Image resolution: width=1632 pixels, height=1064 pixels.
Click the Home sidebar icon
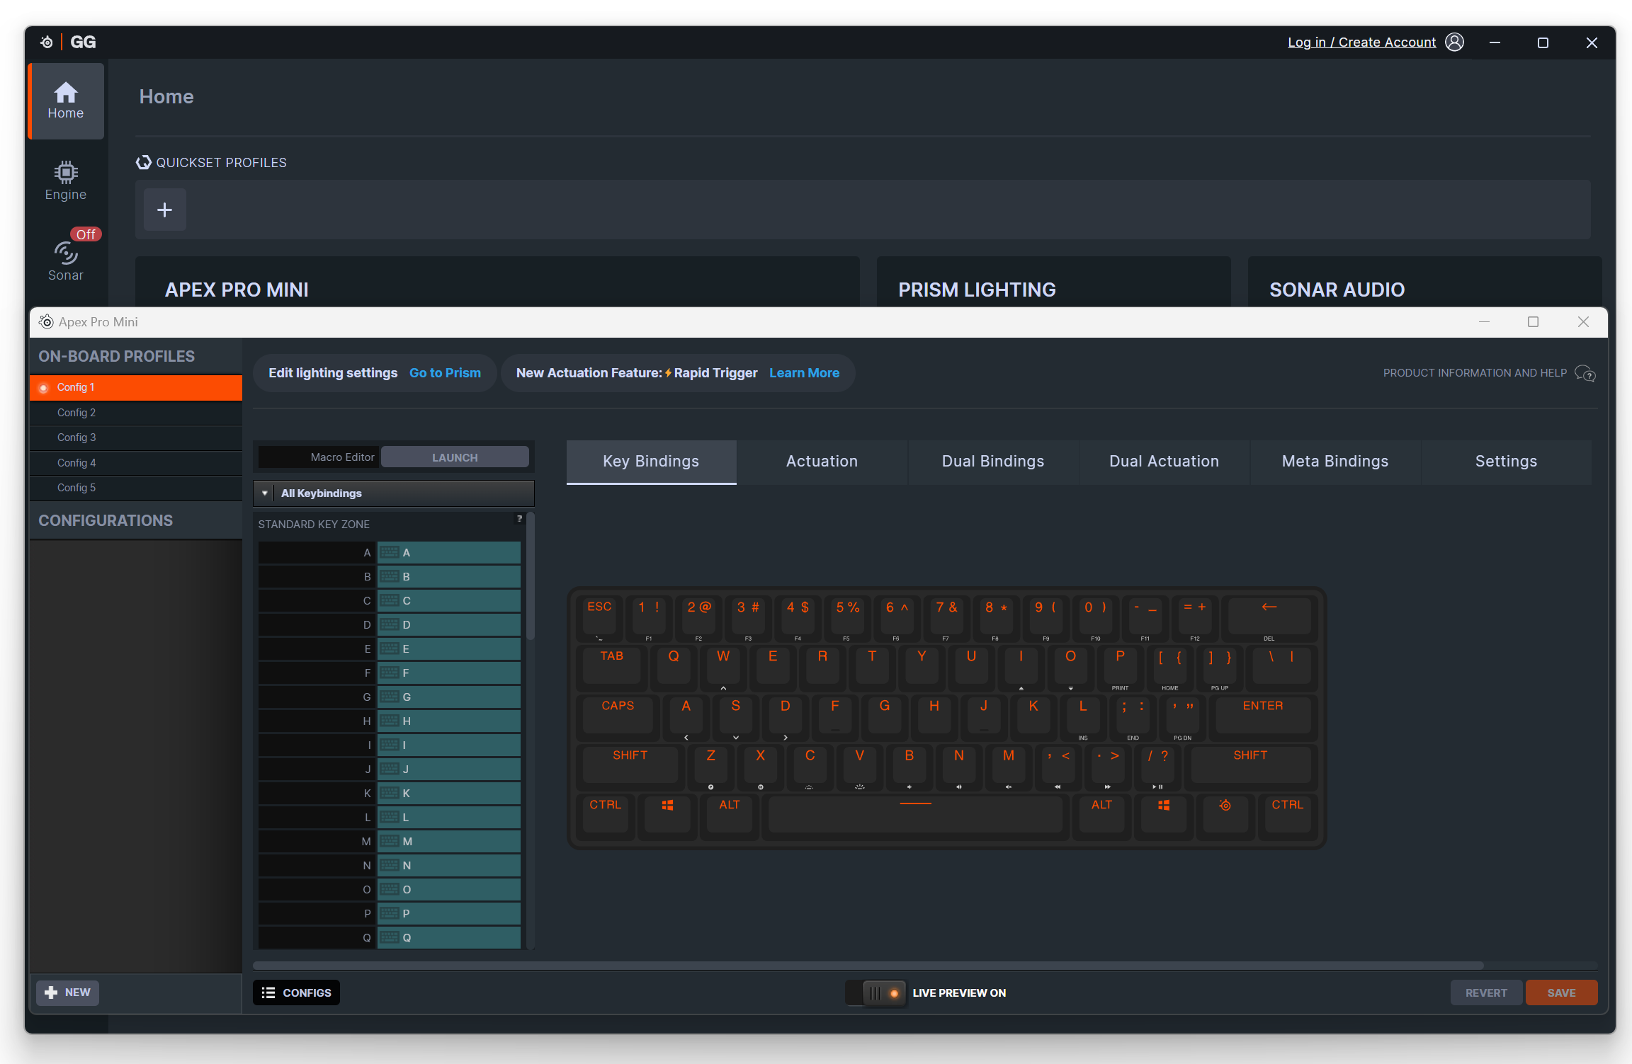[x=65, y=101]
